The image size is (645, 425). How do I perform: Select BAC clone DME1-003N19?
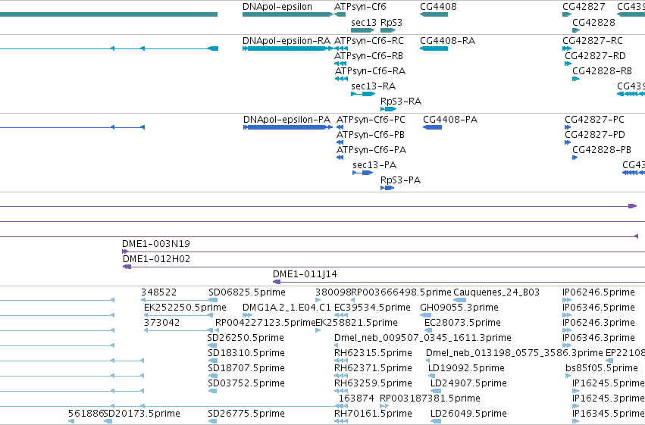pos(156,244)
